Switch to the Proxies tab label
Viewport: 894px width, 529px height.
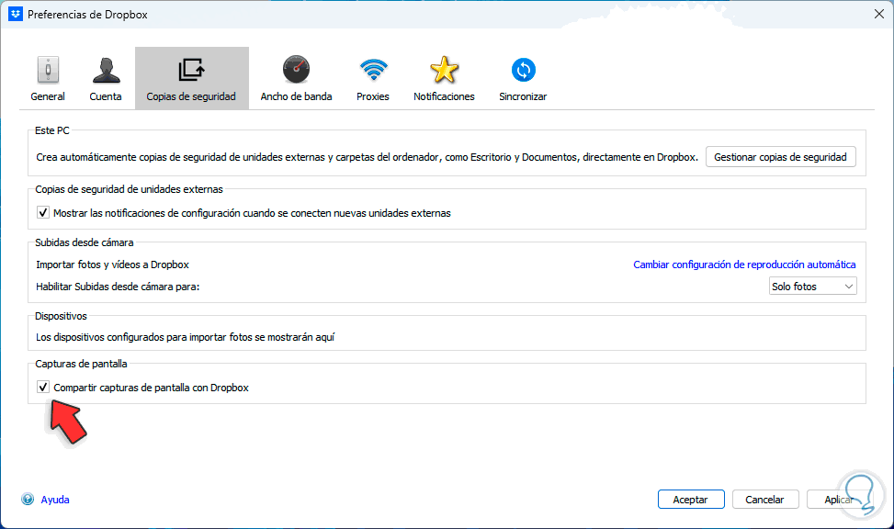point(373,96)
